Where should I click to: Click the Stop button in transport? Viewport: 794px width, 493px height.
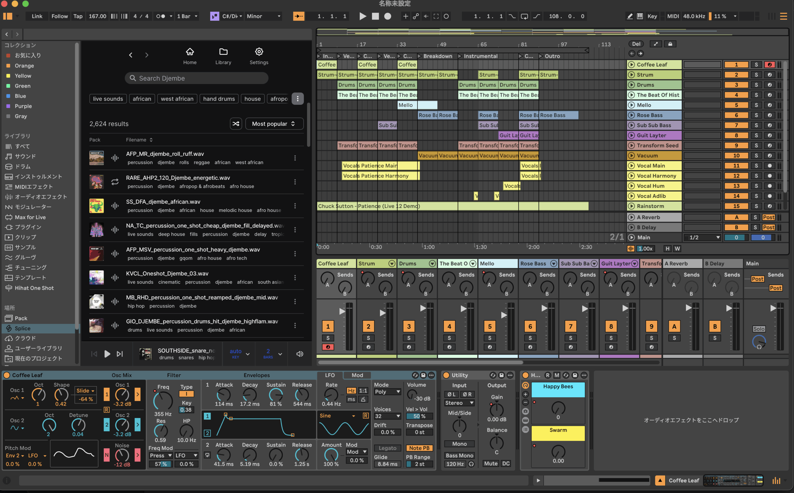tap(375, 16)
